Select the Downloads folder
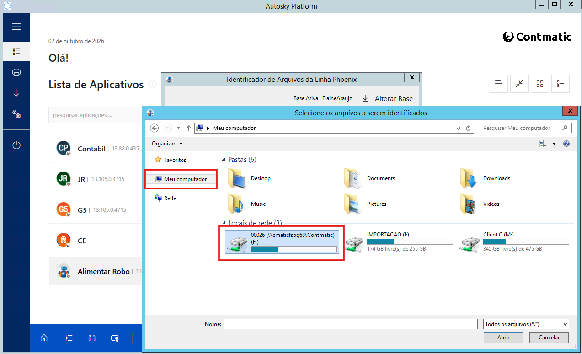This screenshot has width=582, height=354. click(486, 178)
